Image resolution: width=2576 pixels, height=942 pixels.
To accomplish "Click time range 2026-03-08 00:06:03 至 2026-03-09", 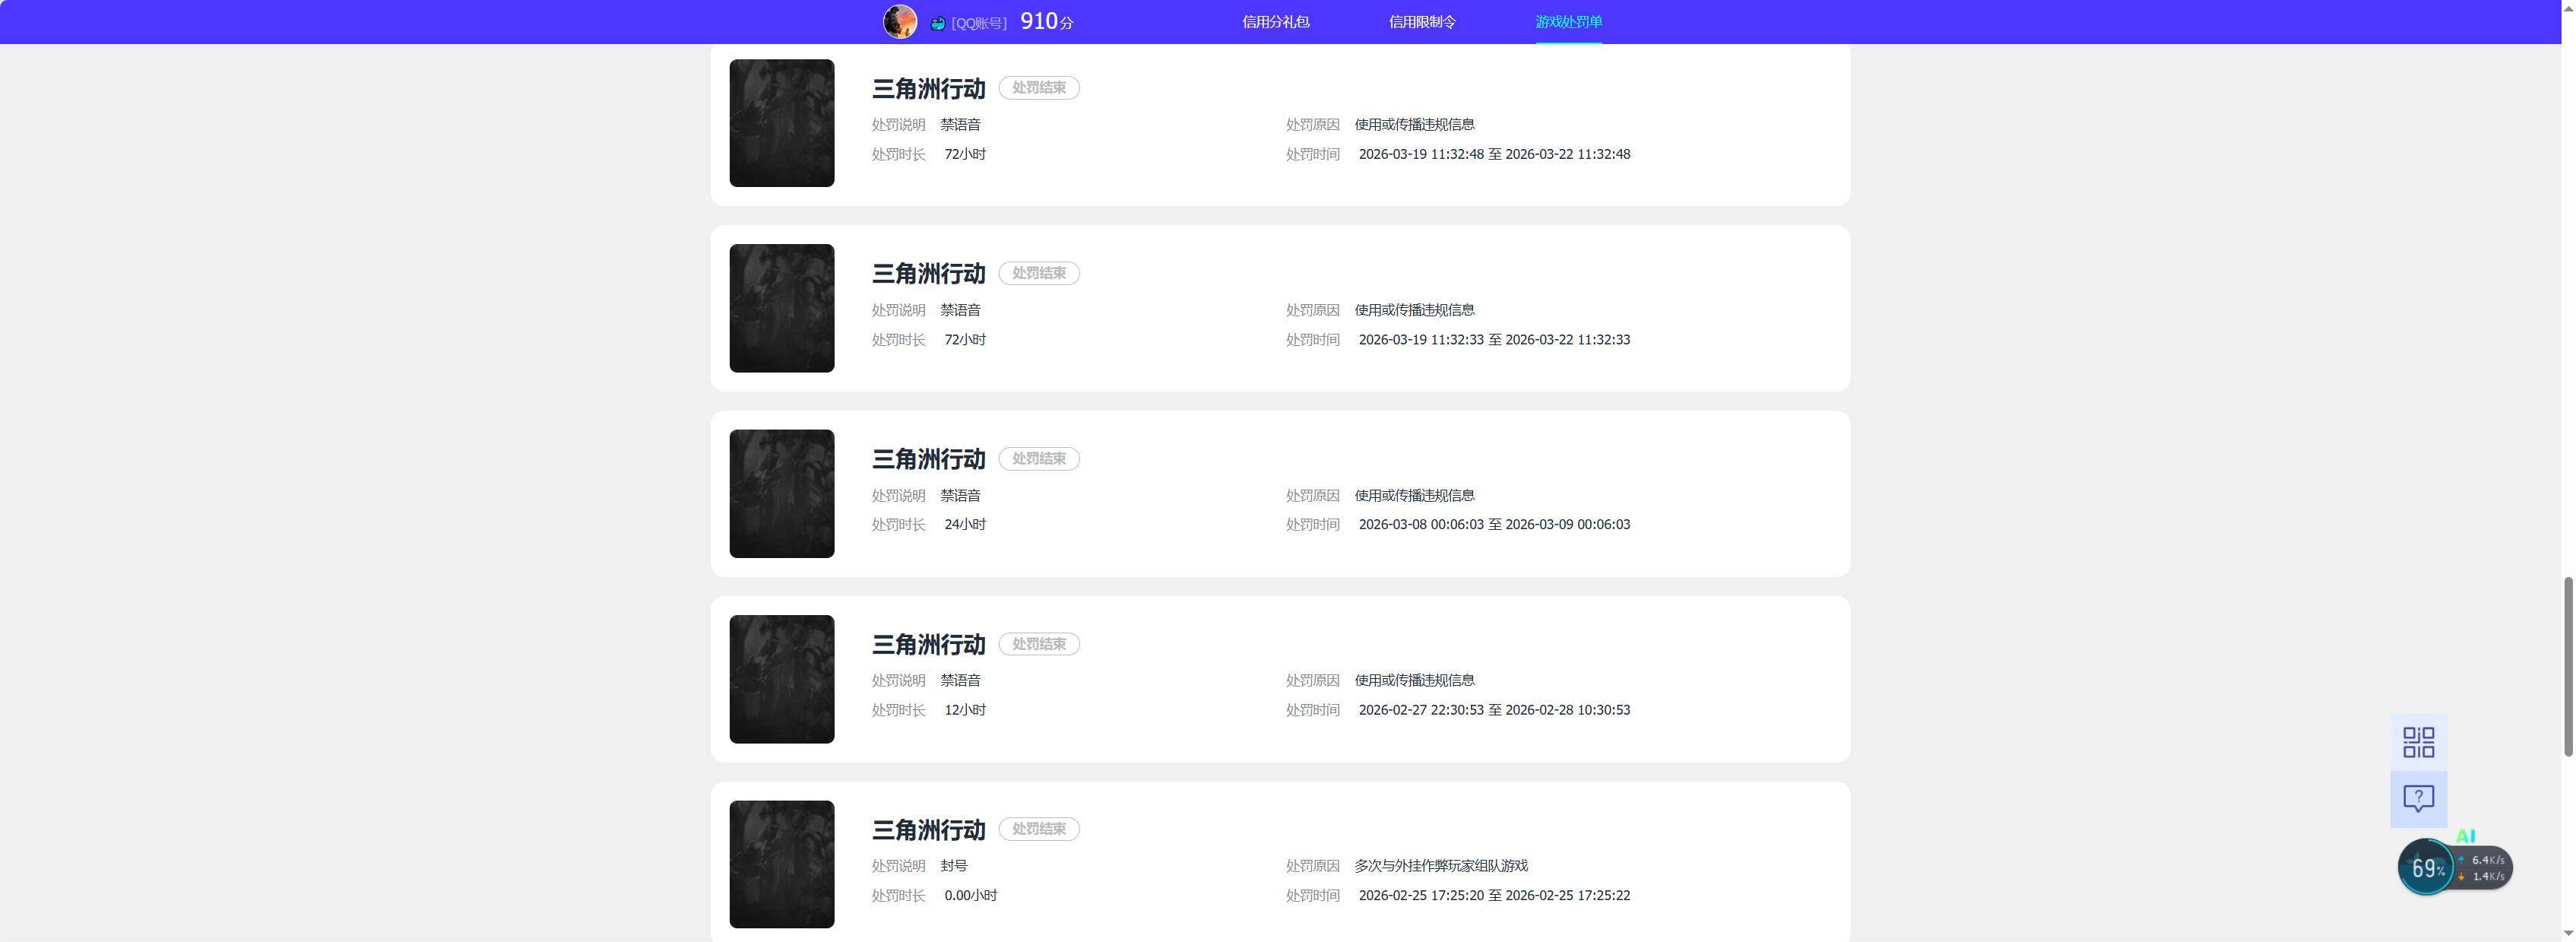I will (1494, 524).
